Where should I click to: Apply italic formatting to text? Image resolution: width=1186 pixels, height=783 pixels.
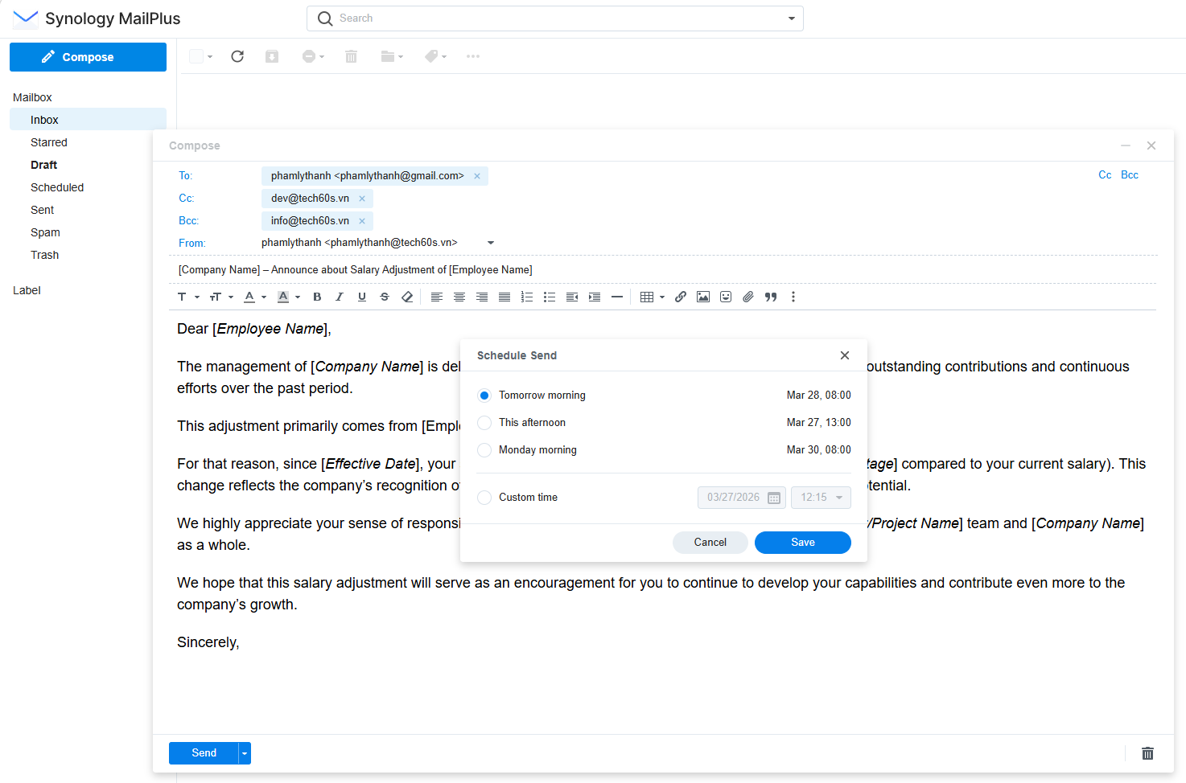tap(340, 297)
